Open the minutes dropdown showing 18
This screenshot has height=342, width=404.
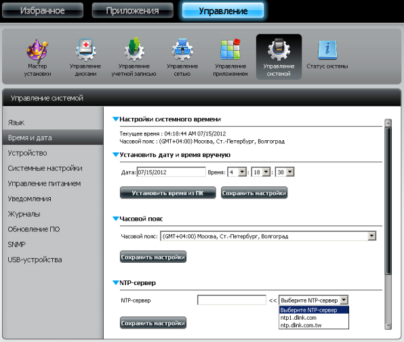click(261, 172)
